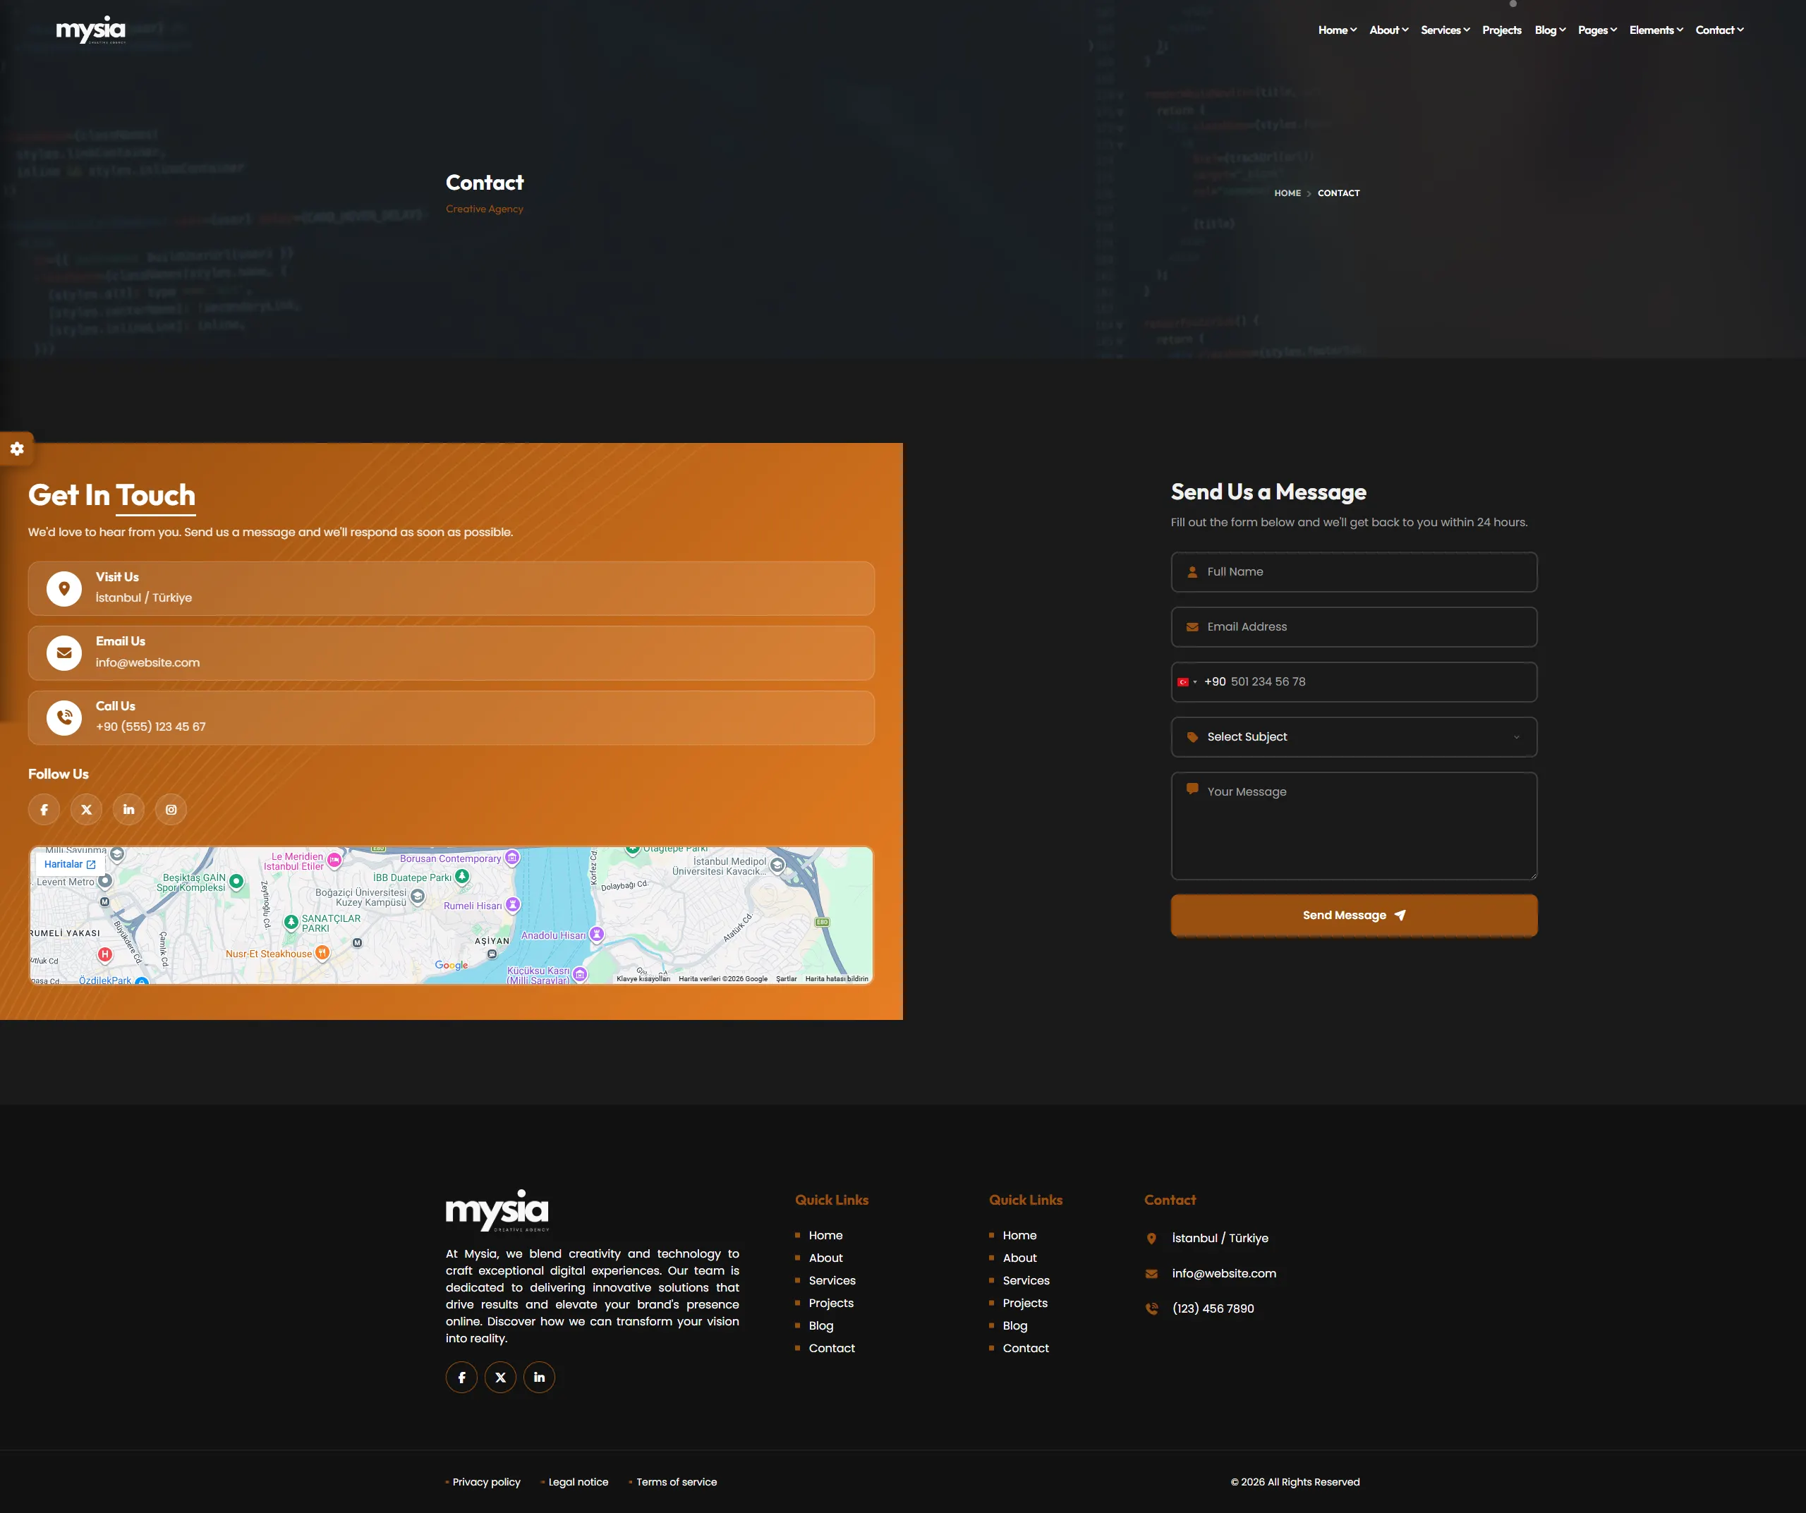Open the settings gear panel

click(x=16, y=449)
